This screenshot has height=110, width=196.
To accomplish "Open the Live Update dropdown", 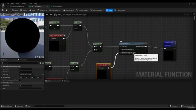I will [x=55, y=10].
